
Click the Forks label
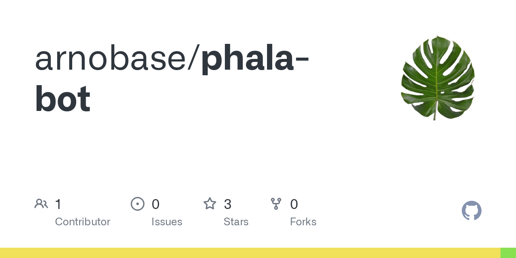[x=303, y=222]
